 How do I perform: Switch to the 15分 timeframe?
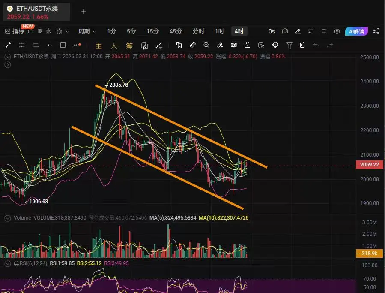152,31
